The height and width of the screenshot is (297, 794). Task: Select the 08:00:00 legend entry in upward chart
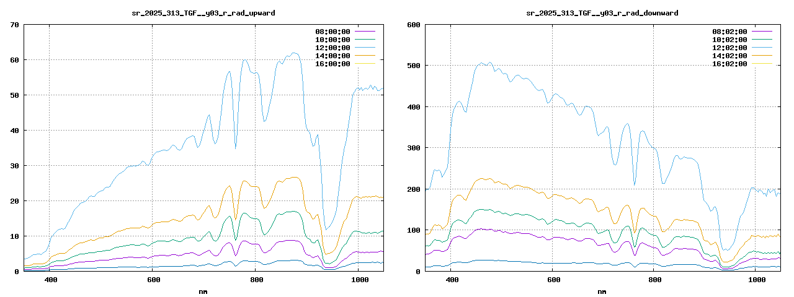[332, 32]
